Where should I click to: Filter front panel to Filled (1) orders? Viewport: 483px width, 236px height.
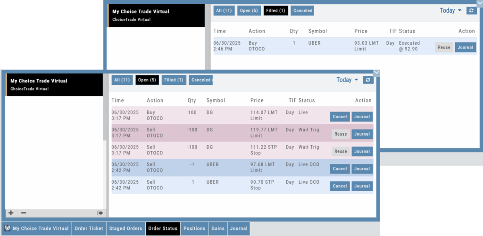pyautogui.click(x=174, y=80)
